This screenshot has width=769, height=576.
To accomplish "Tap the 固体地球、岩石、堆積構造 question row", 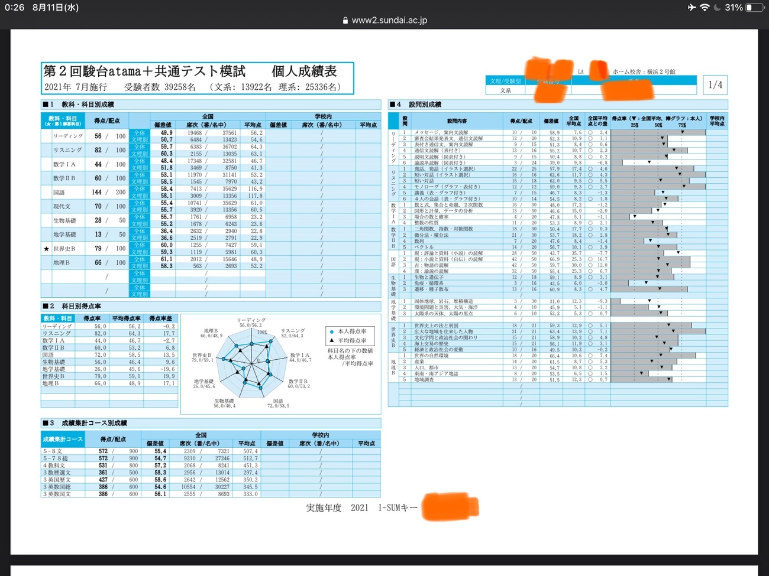I will point(563,301).
